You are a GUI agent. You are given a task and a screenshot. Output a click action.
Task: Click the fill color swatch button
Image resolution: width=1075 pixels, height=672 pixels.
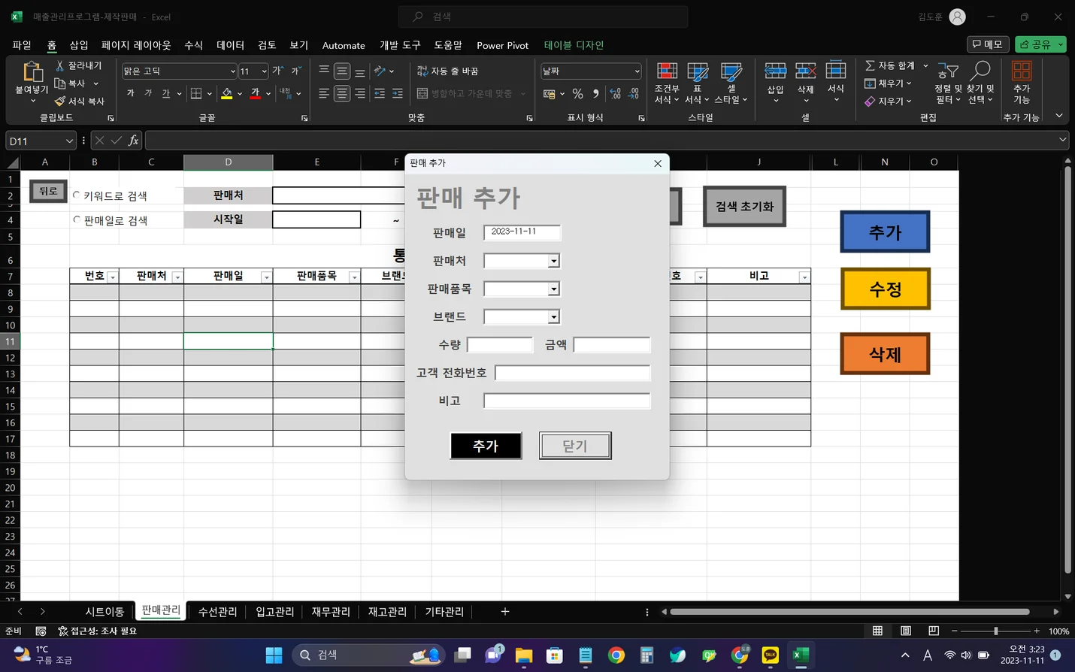point(227,93)
